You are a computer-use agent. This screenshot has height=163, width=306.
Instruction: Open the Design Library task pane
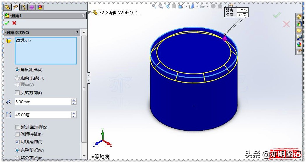tap(299, 24)
